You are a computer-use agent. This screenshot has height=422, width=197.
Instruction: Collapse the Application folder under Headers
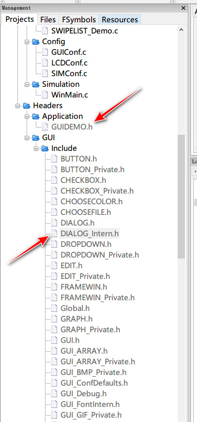click(x=27, y=116)
